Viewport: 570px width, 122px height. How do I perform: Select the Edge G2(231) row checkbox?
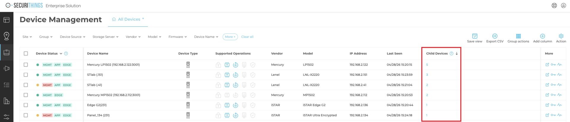click(26, 105)
